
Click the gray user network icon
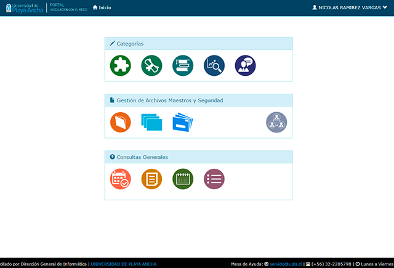pos(276,123)
